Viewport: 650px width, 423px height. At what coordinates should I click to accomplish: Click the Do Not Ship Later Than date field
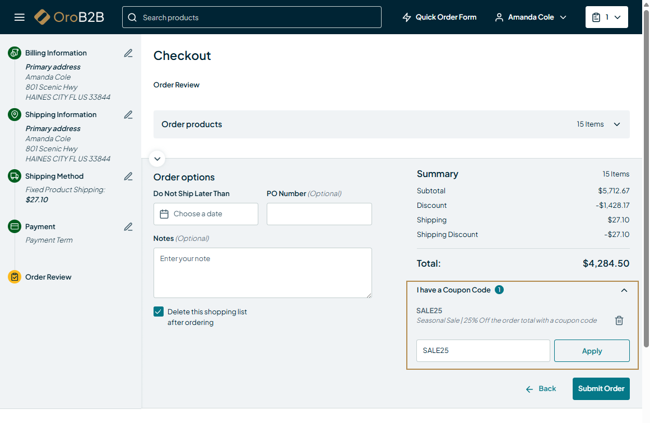point(206,214)
